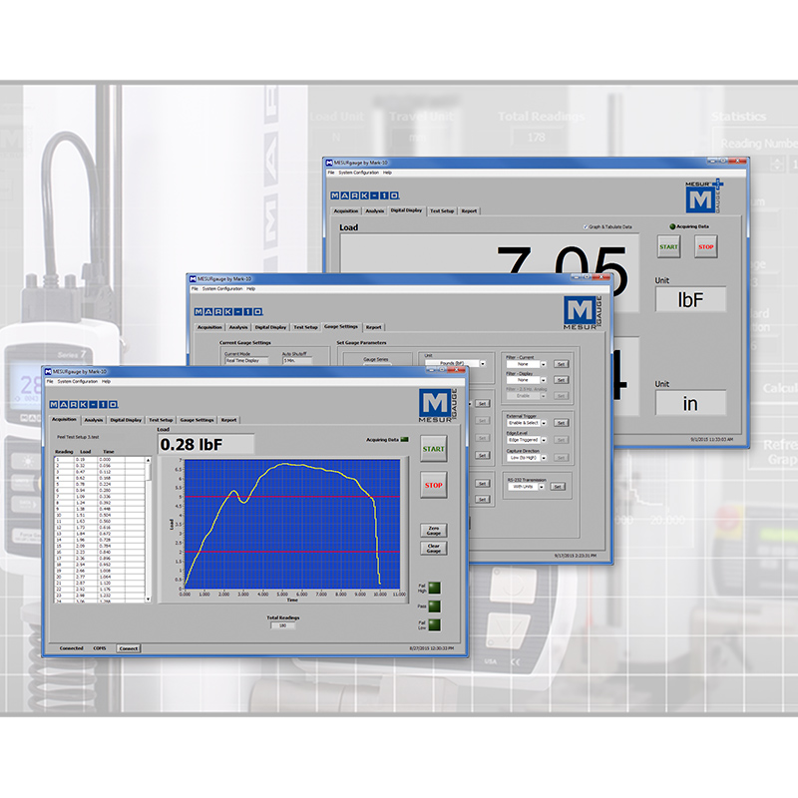Click the Fail Low indicator light
The image size is (798, 798).
click(x=434, y=624)
